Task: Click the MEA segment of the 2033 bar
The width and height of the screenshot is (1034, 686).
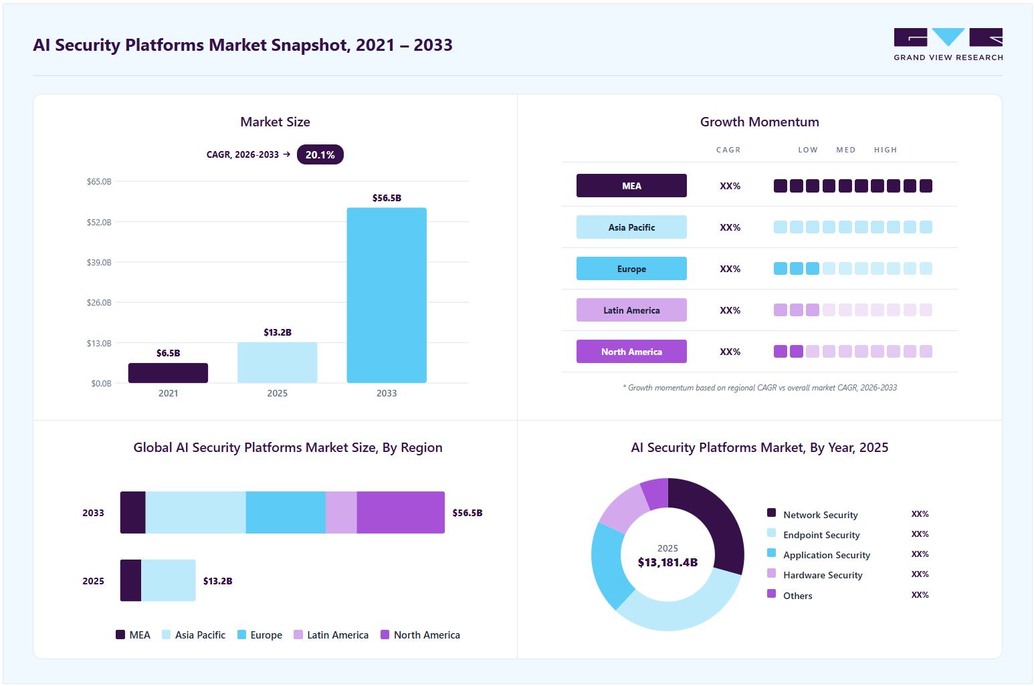Action: click(x=133, y=512)
